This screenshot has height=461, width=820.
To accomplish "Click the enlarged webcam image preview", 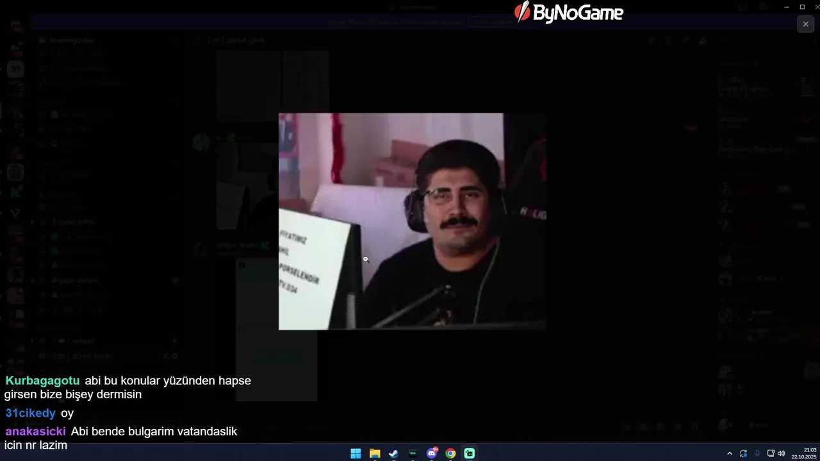I will point(413,222).
